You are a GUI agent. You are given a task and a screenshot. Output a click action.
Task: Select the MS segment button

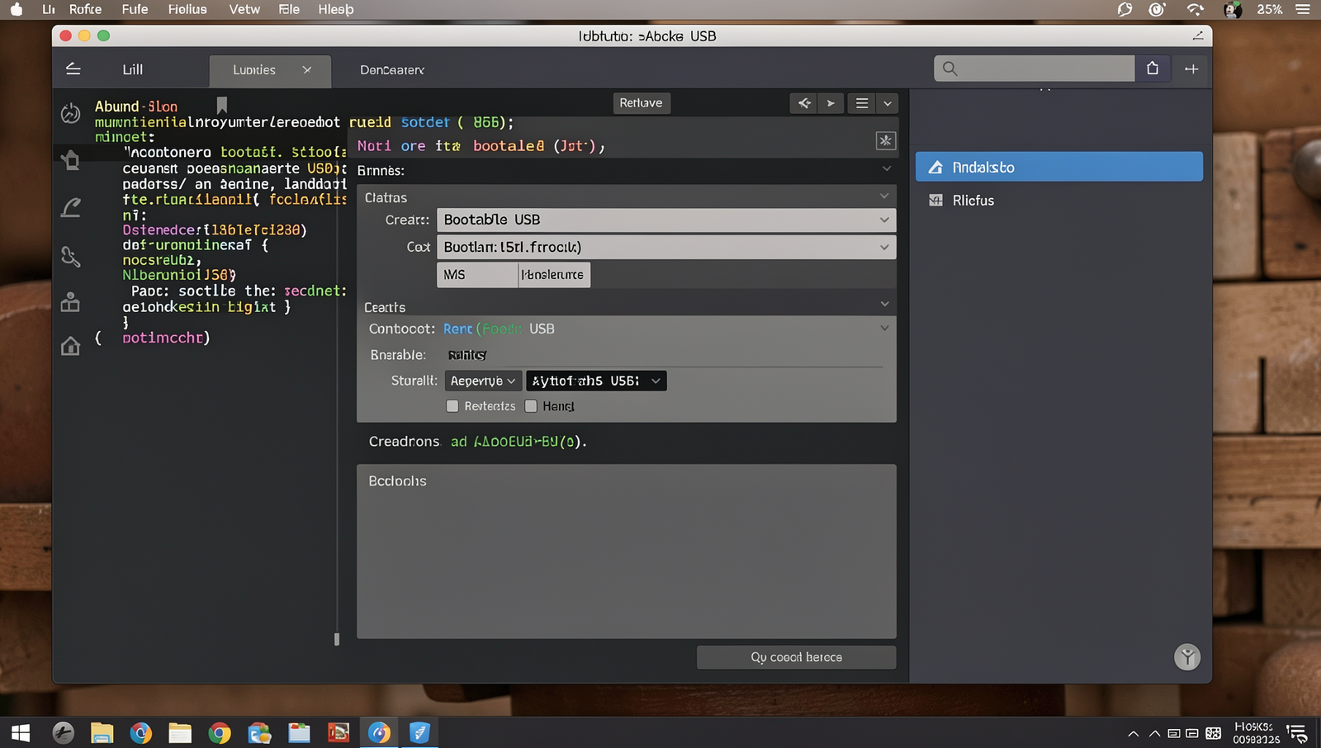(x=477, y=275)
